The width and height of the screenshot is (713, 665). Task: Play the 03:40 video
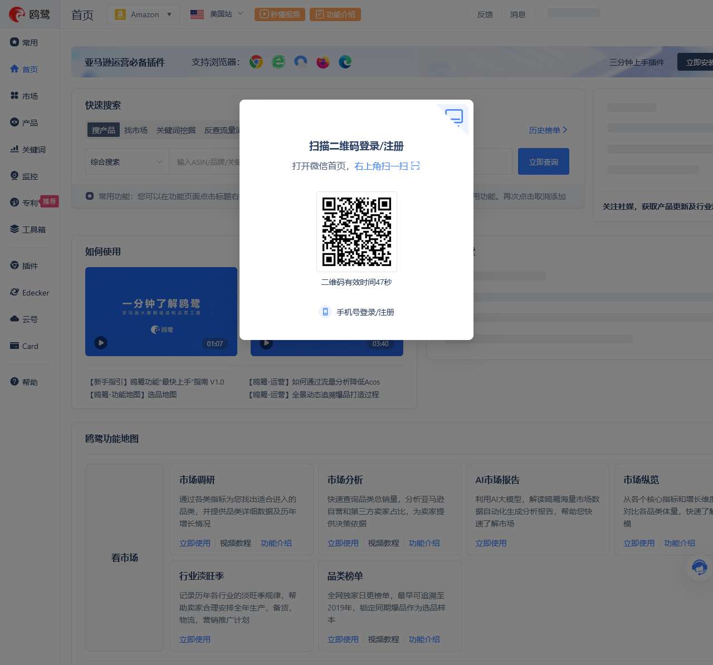(x=266, y=343)
